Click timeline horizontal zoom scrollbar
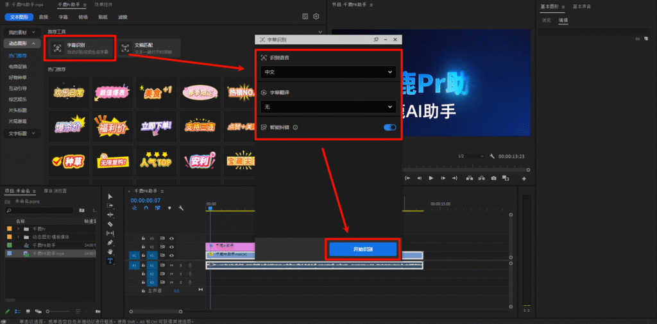657x324 pixels. [156, 311]
